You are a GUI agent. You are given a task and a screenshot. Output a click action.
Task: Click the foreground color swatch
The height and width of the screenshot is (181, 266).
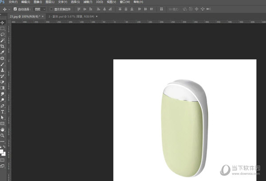1,151
